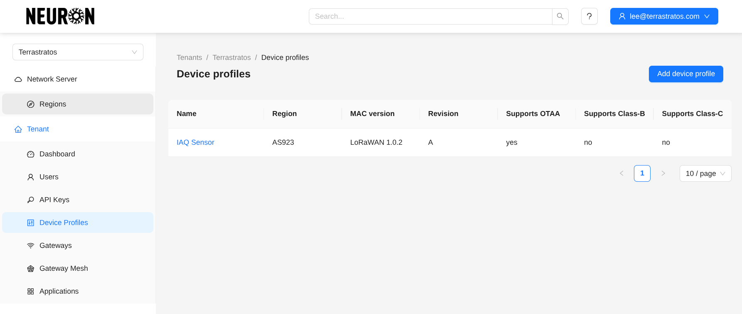This screenshot has width=742, height=314.
Task: Click the home icon beside Tenant
Action: tap(18, 129)
